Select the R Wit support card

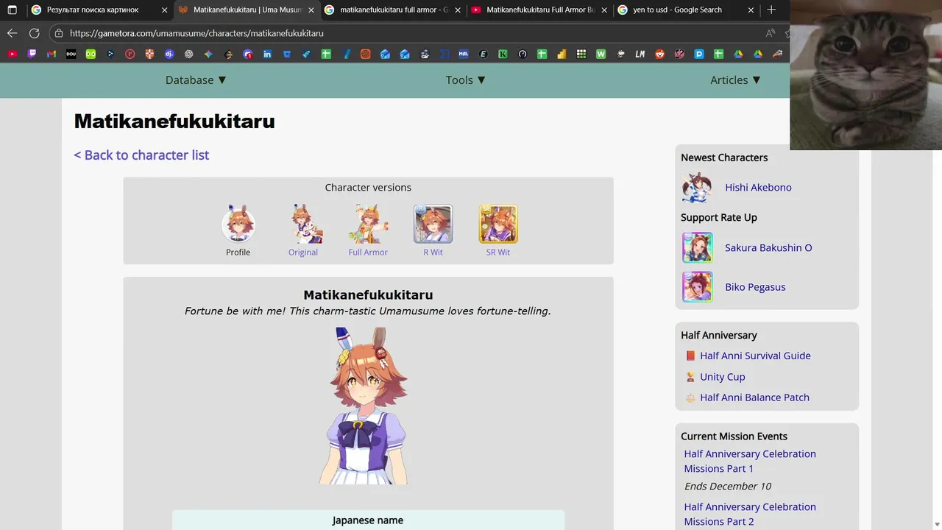(x=433, y=230)
